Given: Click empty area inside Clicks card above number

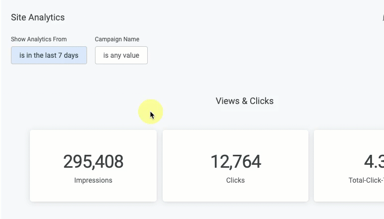Looking at the screenshot, I should 235,141.
